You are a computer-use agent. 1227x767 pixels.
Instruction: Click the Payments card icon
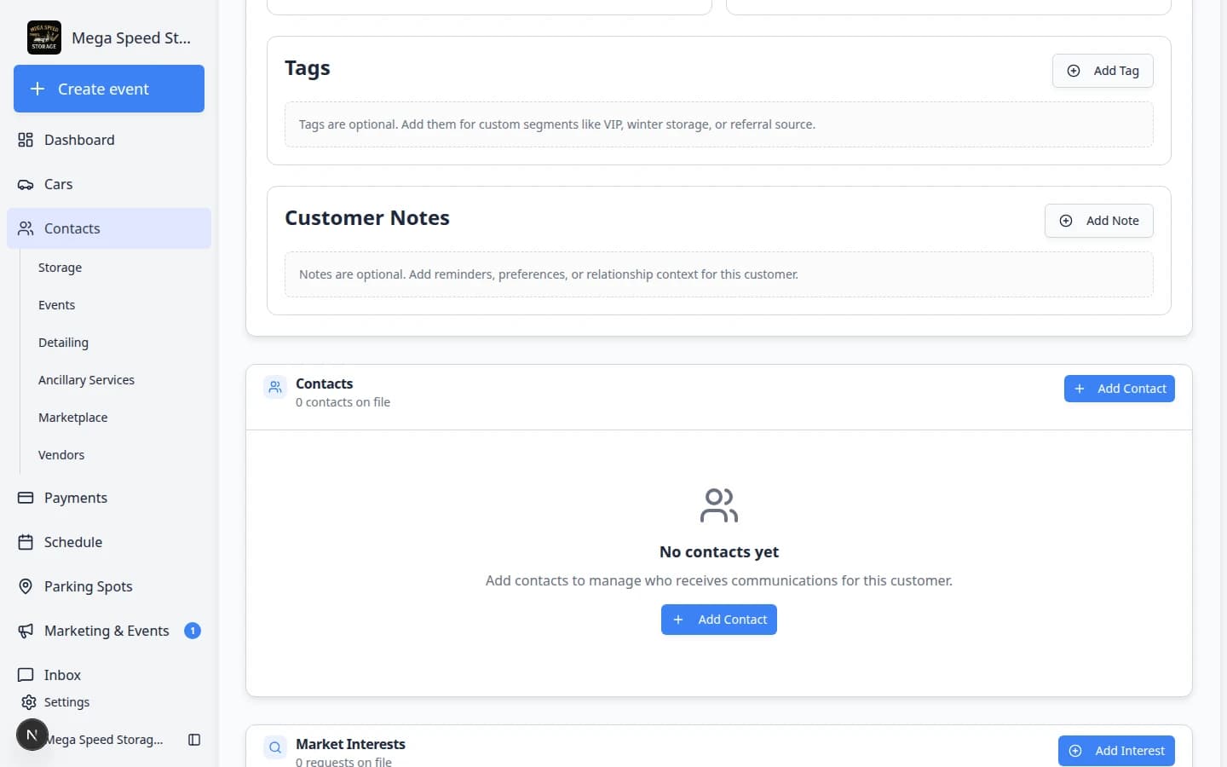pyautogui.click(x=26, y=498)
